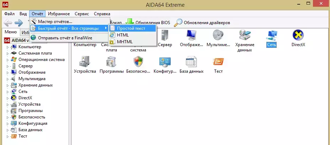Image resolution: width=330 pixels, height=145 pixels.
Task: Select База данных in the tree
Action: tap(31, 130)
